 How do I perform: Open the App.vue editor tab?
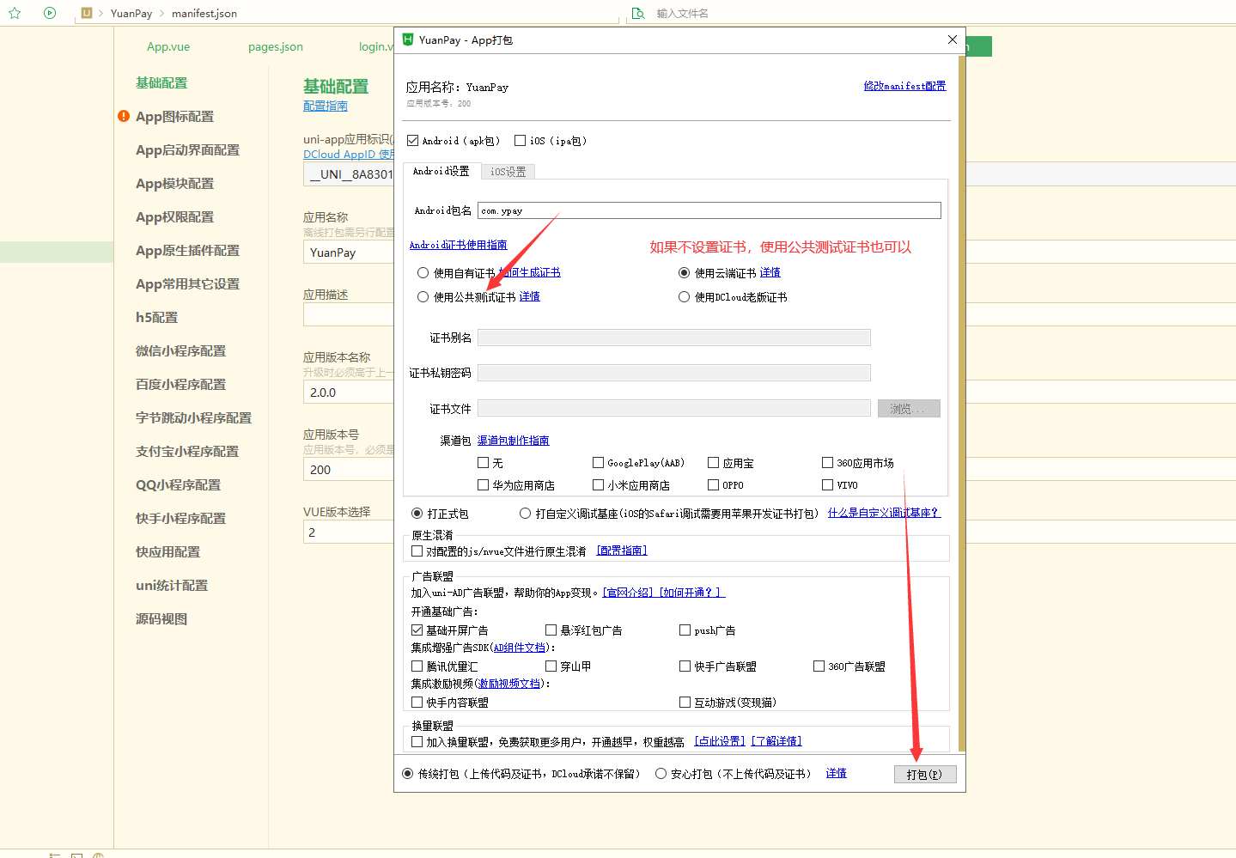168,46
